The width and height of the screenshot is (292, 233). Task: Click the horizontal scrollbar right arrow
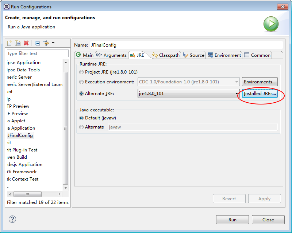click(x=59, y=194)
